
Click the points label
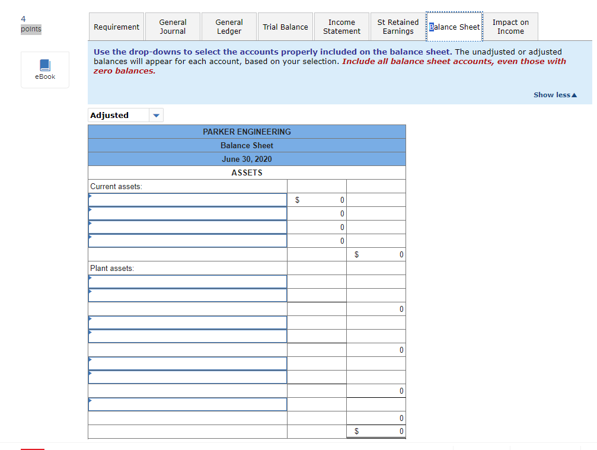point(31,29)
